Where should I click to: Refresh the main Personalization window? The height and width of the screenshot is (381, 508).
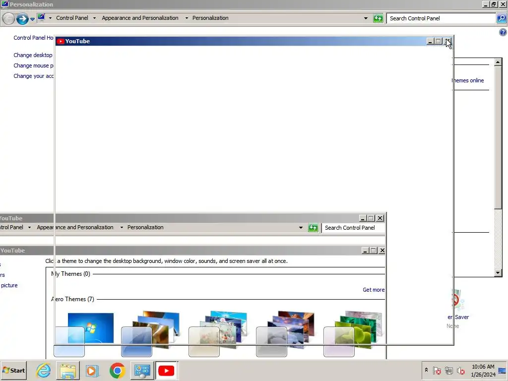378,18
